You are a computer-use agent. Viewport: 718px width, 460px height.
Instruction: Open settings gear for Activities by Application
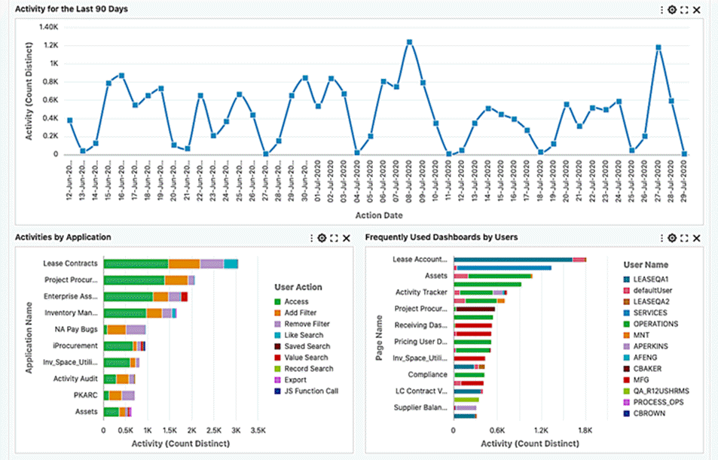point(322,238)
